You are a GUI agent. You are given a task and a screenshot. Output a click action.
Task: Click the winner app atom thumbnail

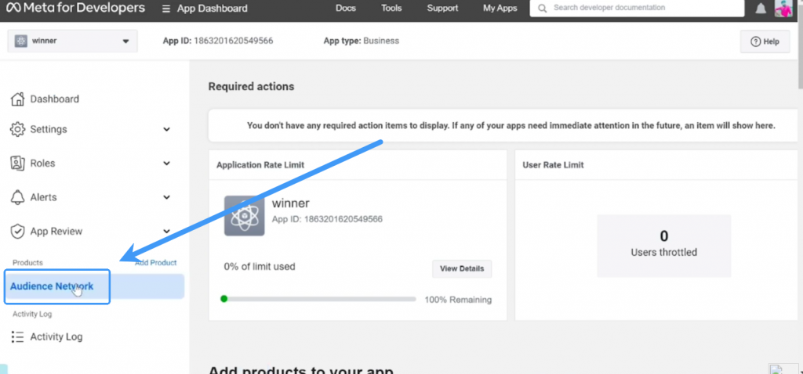pos(245,216)
